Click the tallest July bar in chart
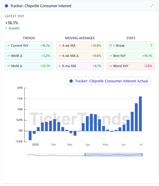Screen dimensions: 159x186 pyautogui.click(x=140, y=114)
